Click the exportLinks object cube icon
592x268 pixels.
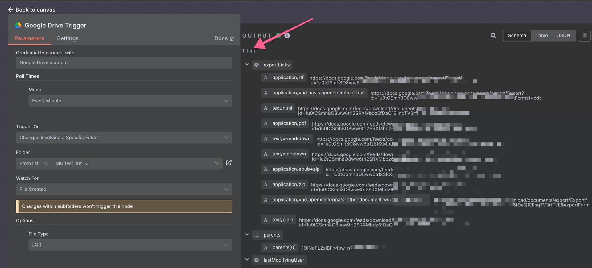click(x=257, y=65)
